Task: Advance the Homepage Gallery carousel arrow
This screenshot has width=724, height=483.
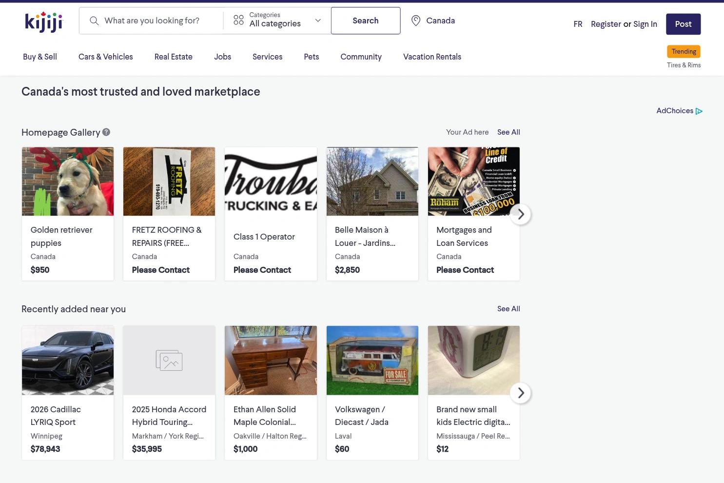Action: [x=521, y=214]
